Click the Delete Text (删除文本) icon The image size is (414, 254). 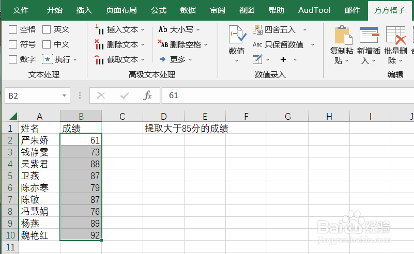click(x=99, y=44)
